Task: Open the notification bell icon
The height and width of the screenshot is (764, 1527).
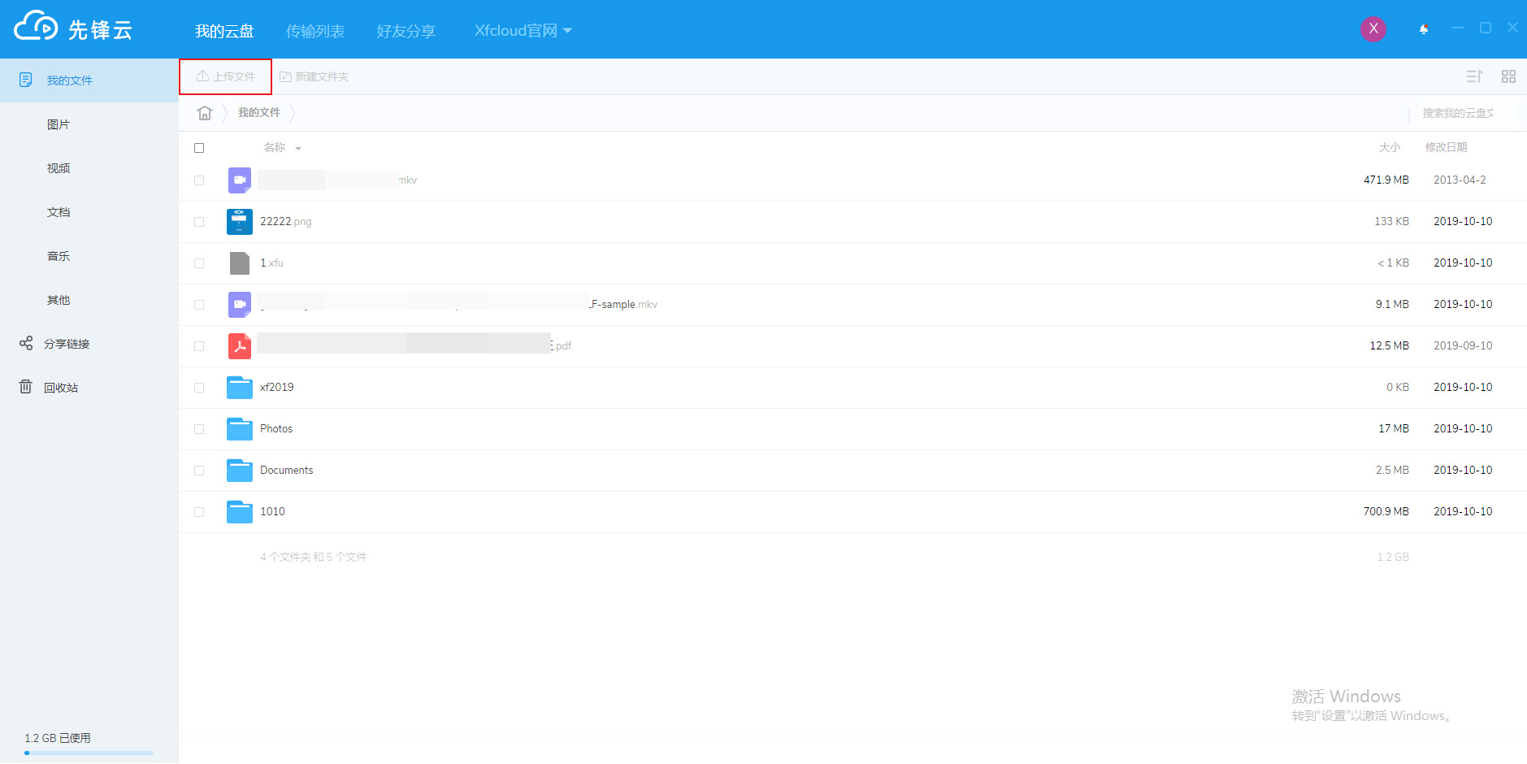Action: (x=1424, y=29)
